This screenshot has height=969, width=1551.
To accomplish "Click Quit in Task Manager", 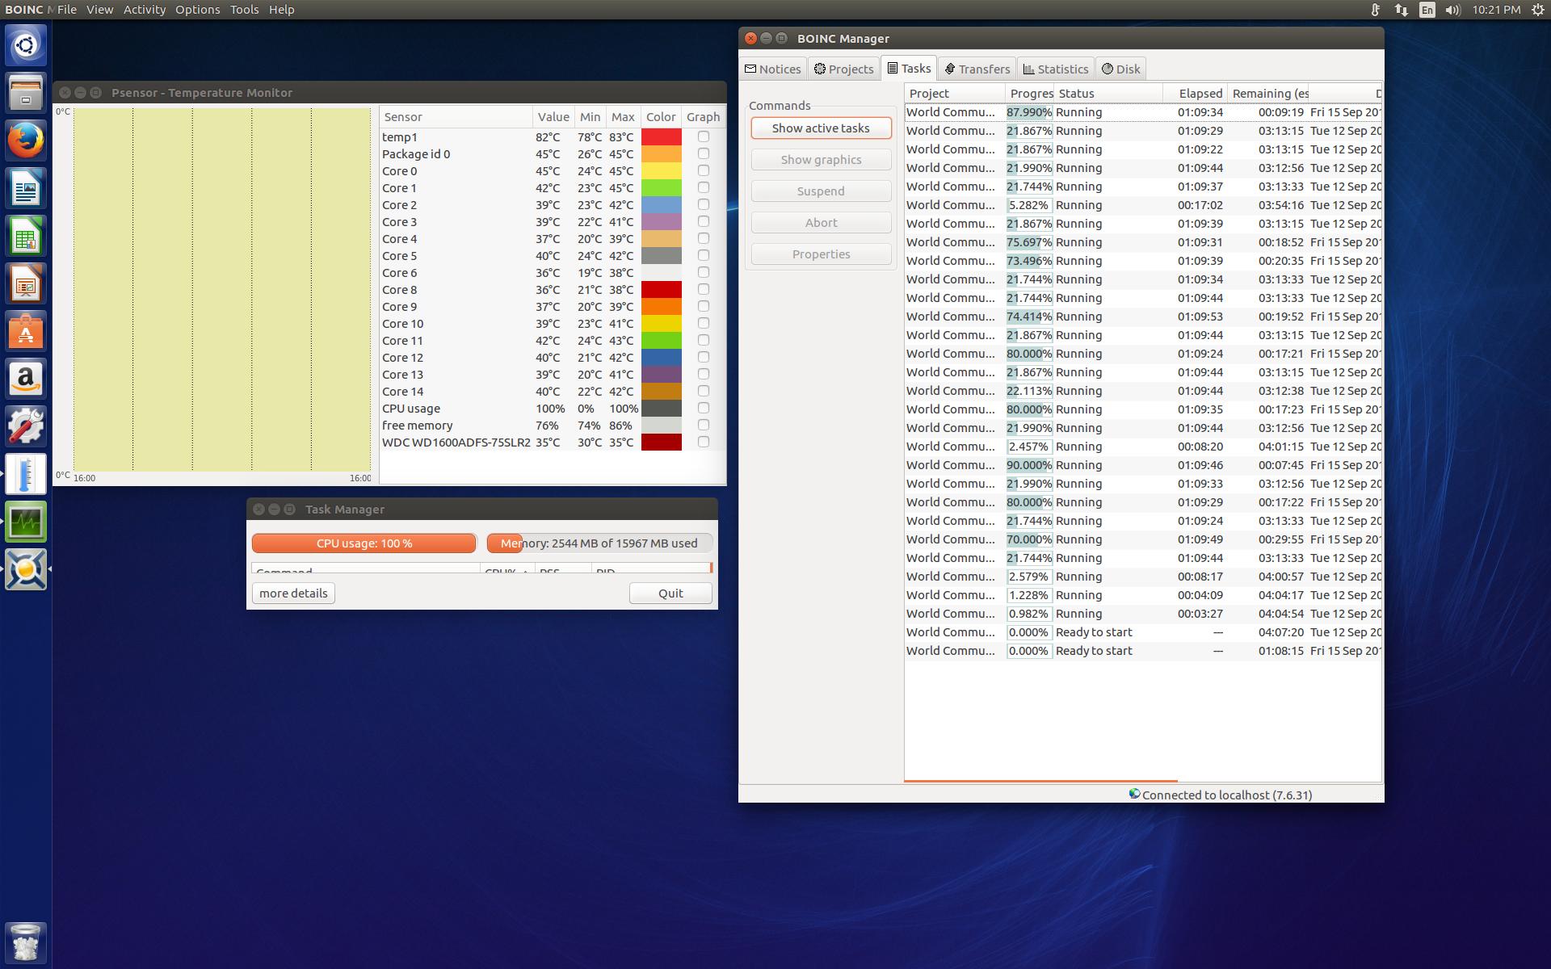I will (x=670, y=593).
